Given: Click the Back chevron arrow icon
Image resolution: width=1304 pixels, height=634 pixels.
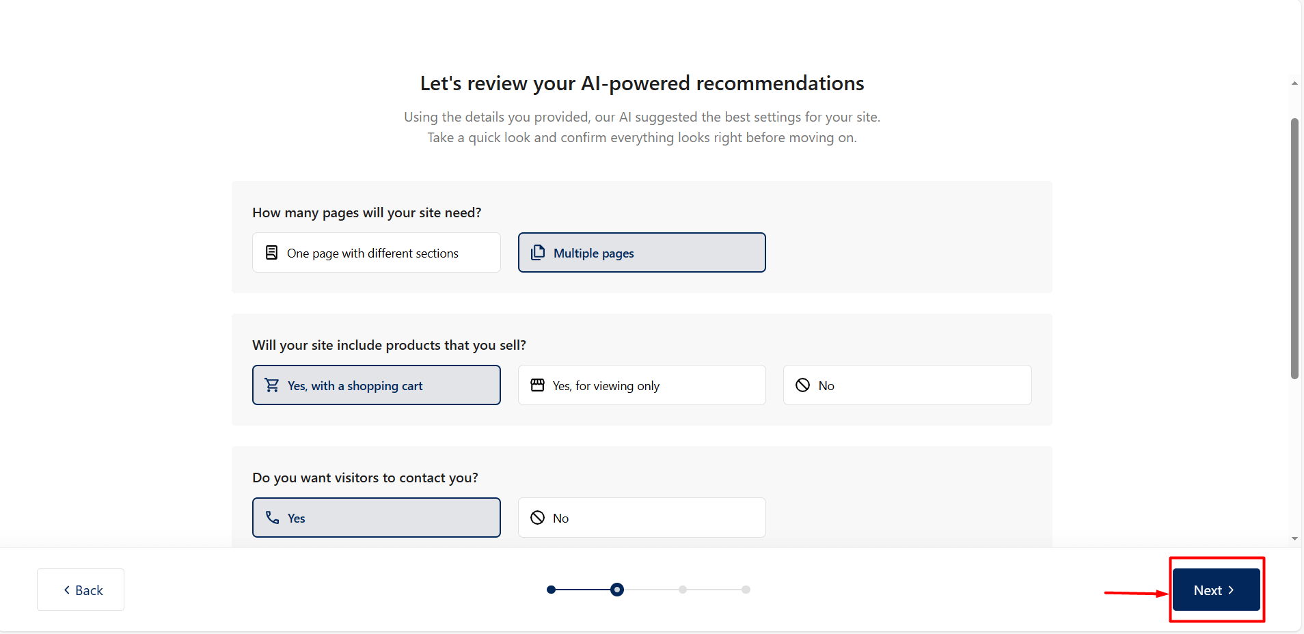Looking at the screenshot, I should (67, 590).
